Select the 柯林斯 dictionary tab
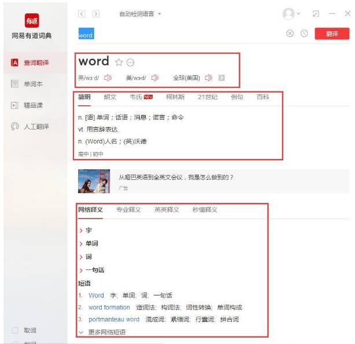The height and width of the screenshot is (344, 355). [175, 97]
